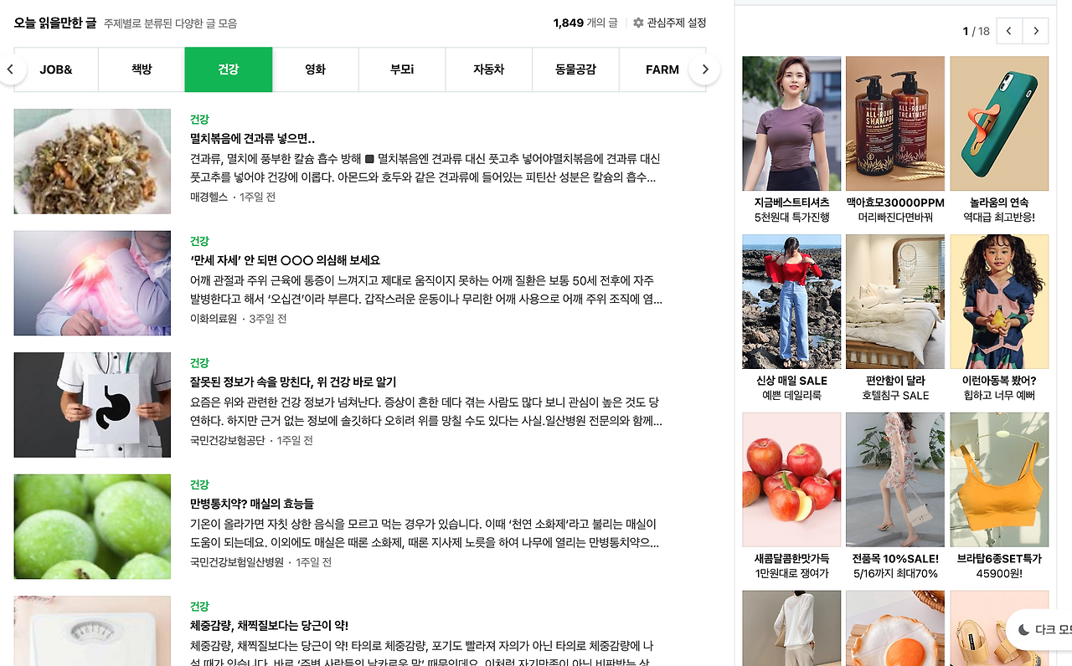Open the red top and jeans ad image
Viewport: 1072px width, 666px height.
(x=791, y=301)
